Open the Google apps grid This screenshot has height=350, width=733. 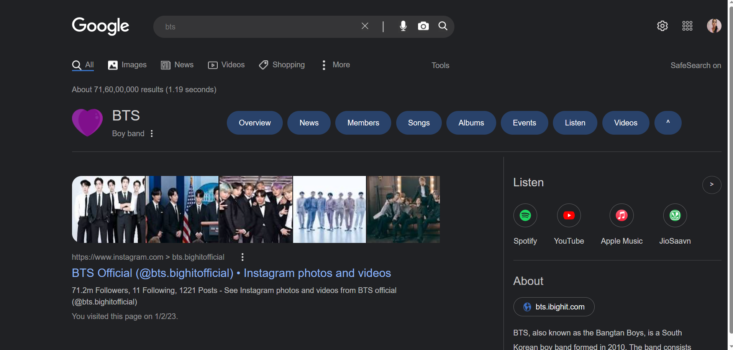[687, 26]
